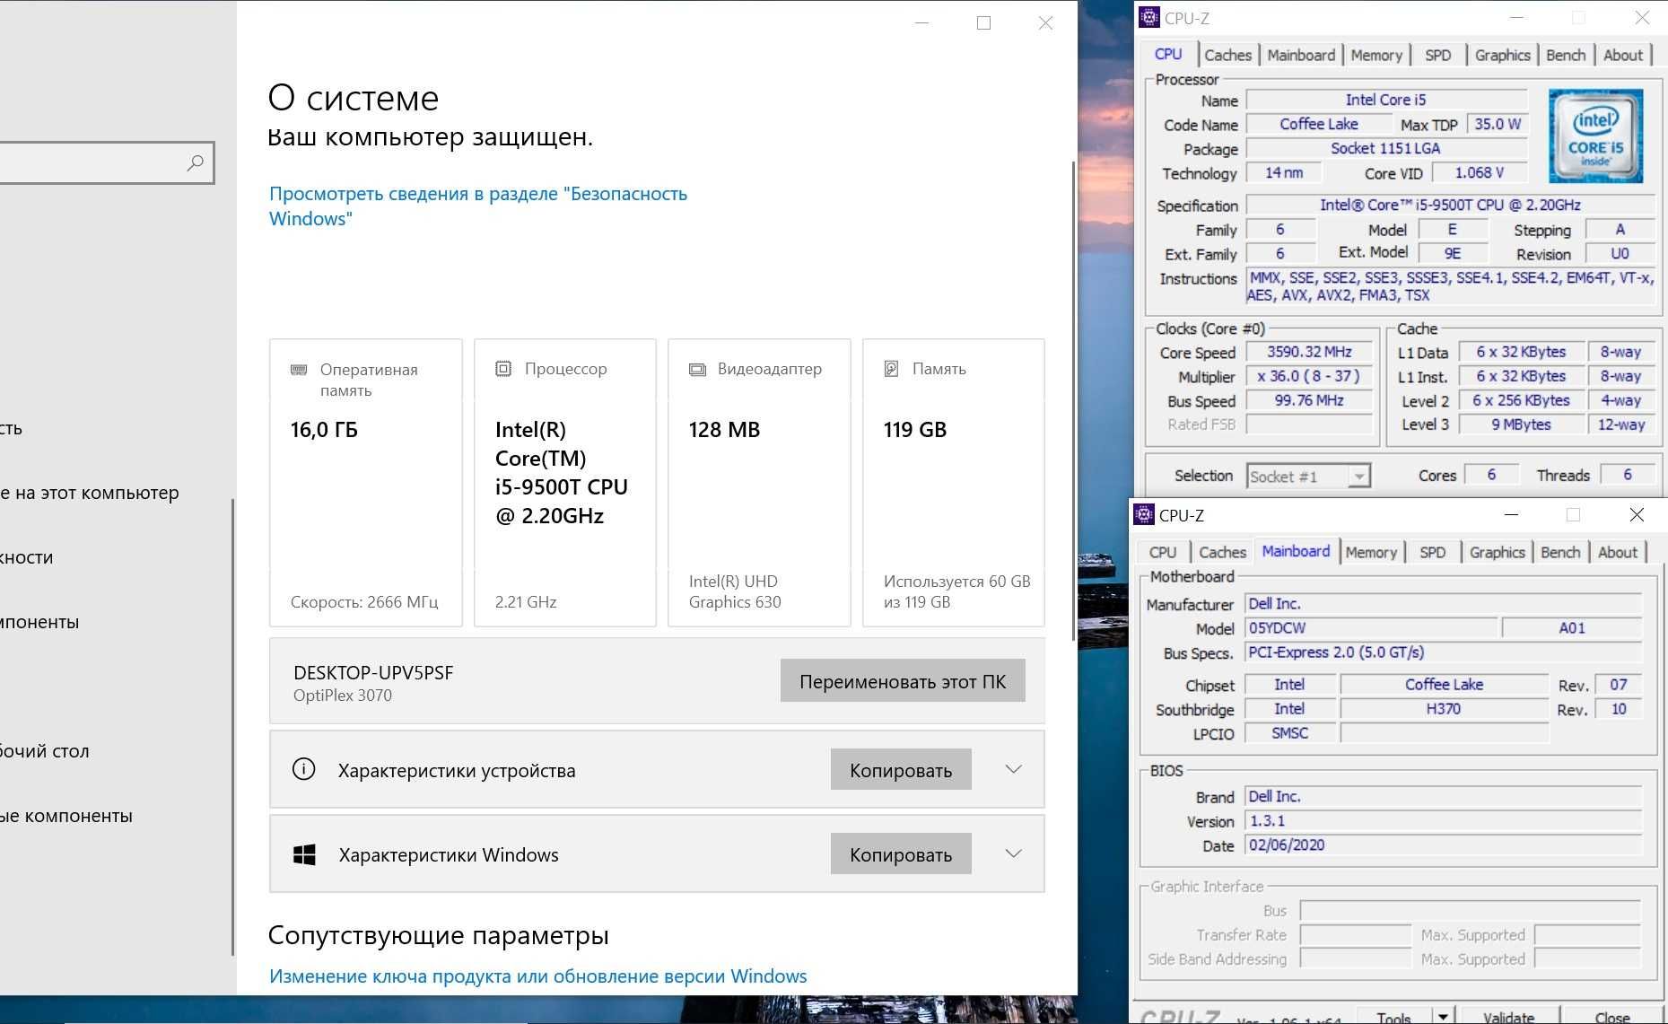Click the Close button at CPU-Z bottom
This screenshot has height=1024, width=1668.
[x=1612, y=1017]
